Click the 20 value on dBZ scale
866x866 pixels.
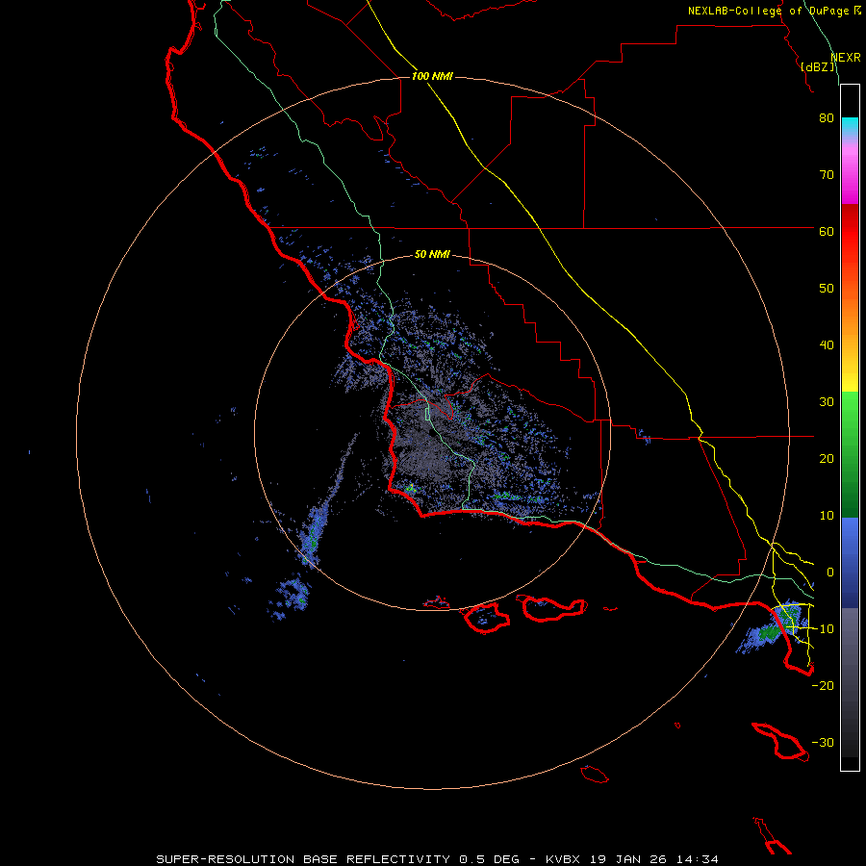pyautogui.click(x=827, y=459)
